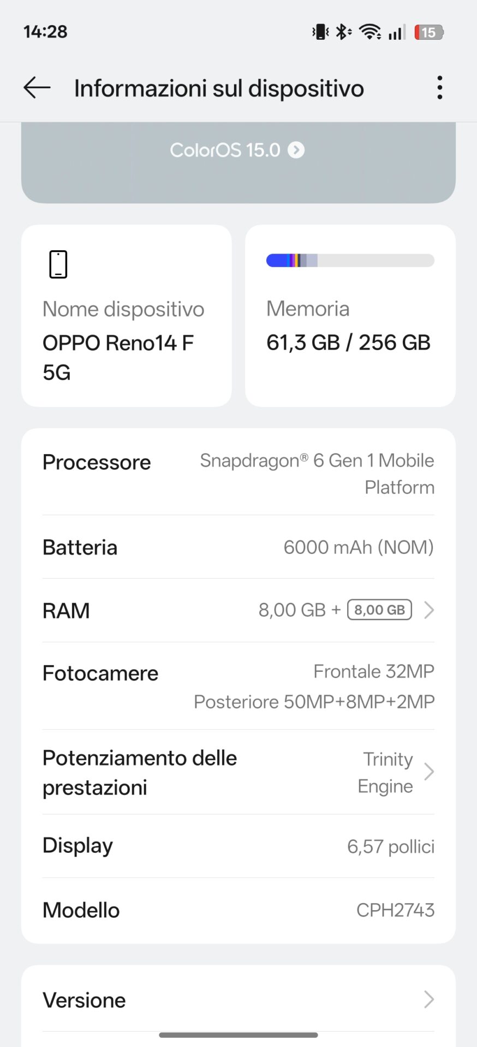477x1047 pixels.
Task: Tap the mobile signal strength icon
Action: tap(397, 32)
